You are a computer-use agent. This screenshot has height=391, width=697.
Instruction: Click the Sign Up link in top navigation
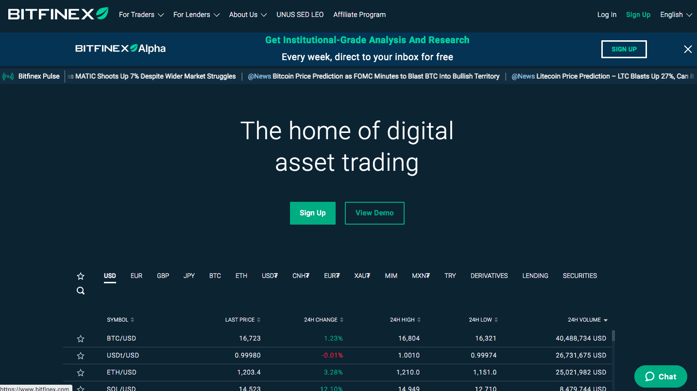pyautogui.click(x=638, y=15)
